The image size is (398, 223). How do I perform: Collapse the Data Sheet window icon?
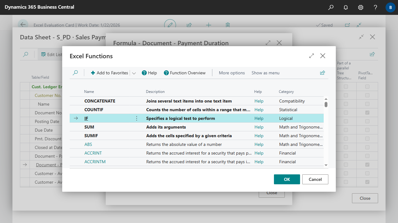361,37
